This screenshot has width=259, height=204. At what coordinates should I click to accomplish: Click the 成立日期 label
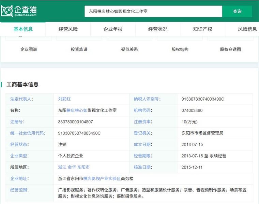(x=143, y=145)
